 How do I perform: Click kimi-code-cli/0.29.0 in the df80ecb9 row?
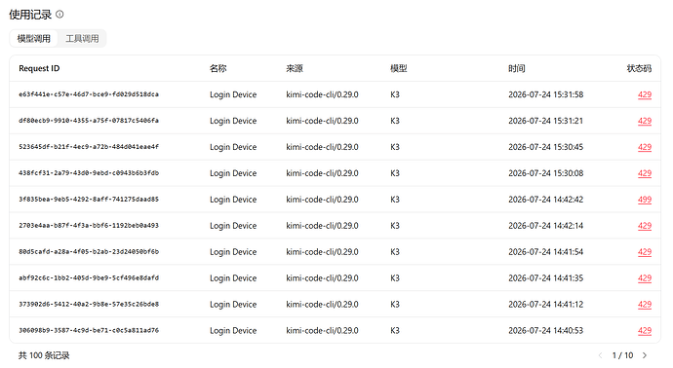coord(322,121)
